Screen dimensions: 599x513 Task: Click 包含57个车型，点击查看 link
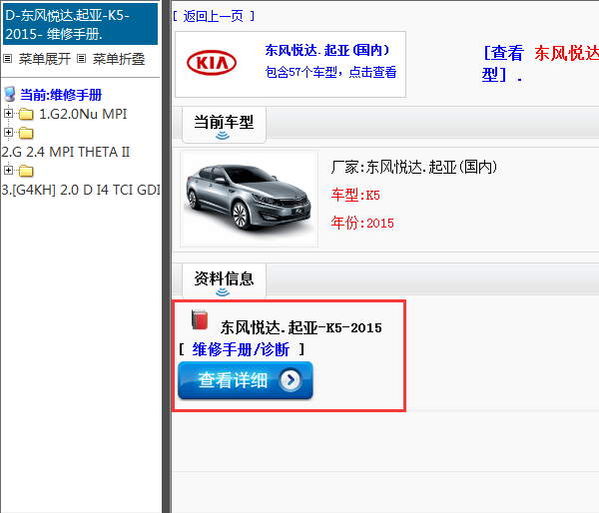[330, 72]
